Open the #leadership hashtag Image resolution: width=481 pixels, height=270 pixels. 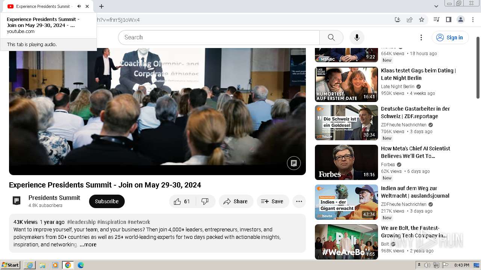[81, 222]
